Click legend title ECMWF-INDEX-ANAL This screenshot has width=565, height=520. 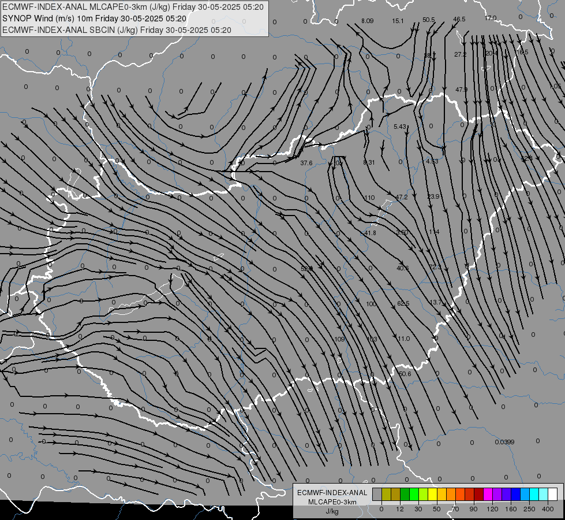coord(332,493)
